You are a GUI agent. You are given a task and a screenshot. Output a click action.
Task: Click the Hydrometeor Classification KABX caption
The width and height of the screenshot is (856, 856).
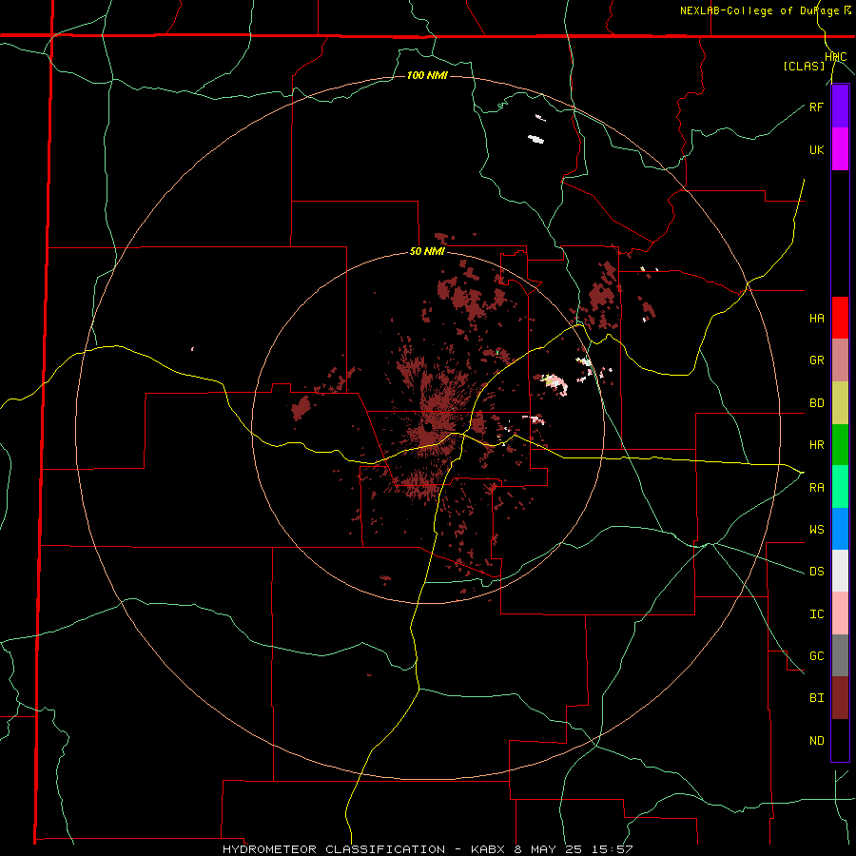point(427,849)
